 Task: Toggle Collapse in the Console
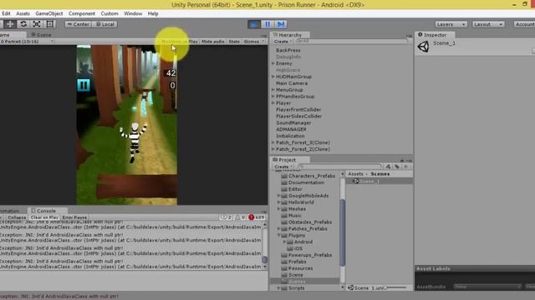pos(17,217)
